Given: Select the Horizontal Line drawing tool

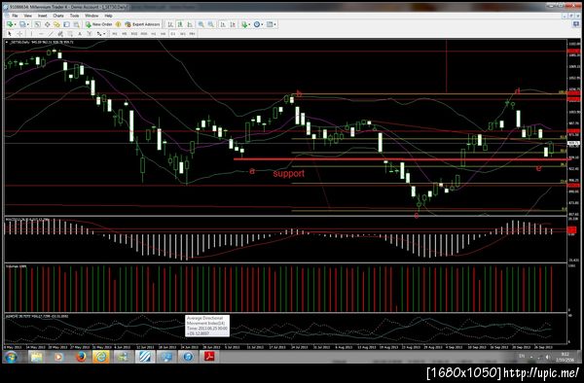Looking at the screenshot, I should (41, 34).
